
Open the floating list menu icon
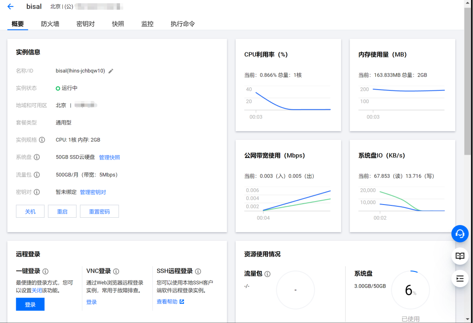tap(460, 278)
